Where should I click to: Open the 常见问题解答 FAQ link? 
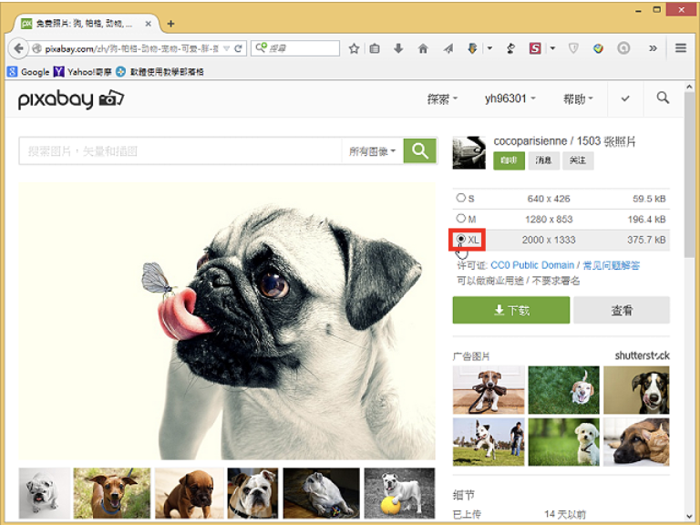612,265
